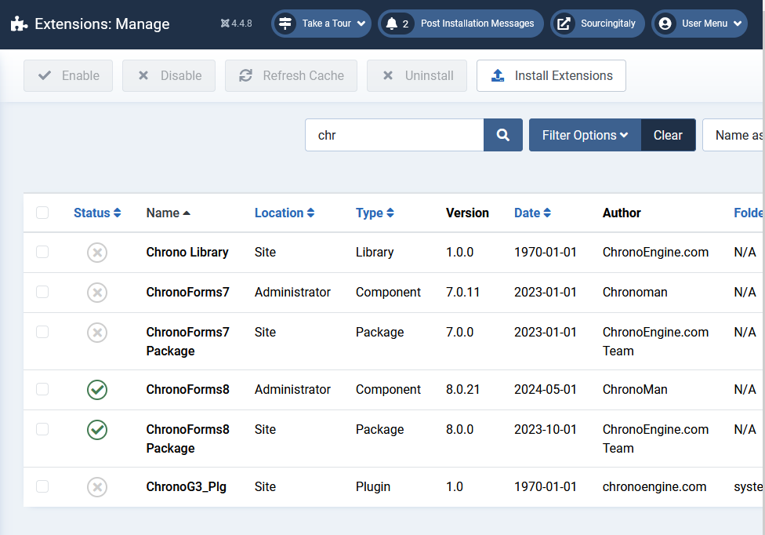Viewport: 765px width, 535px height.
Task: Expand the User Menu dropdown
Action: pos(699,24)
